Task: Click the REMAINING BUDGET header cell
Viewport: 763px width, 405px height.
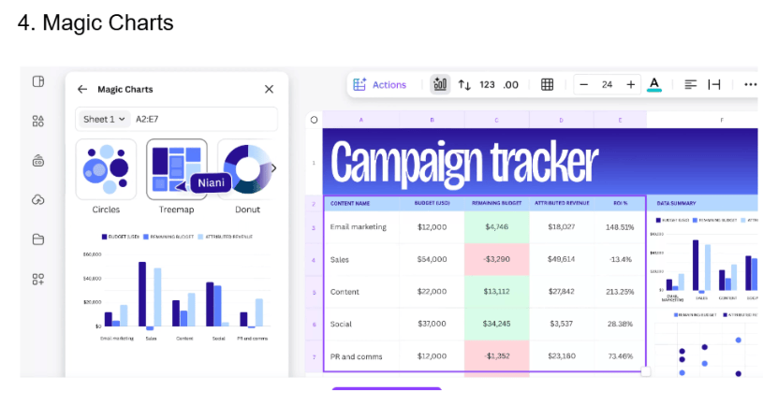Action: point(497,203)
